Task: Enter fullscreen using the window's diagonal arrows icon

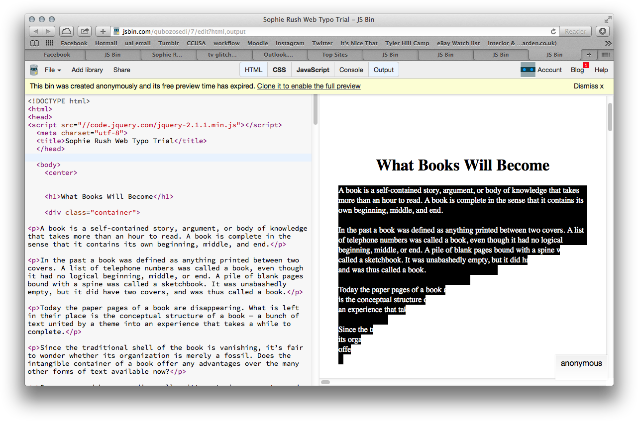Action: point(608,19)
